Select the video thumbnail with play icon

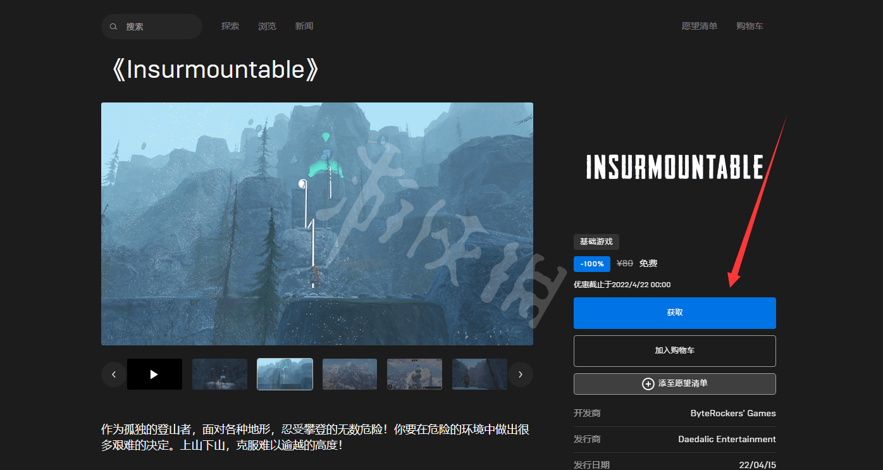click(x=154, y=374)
